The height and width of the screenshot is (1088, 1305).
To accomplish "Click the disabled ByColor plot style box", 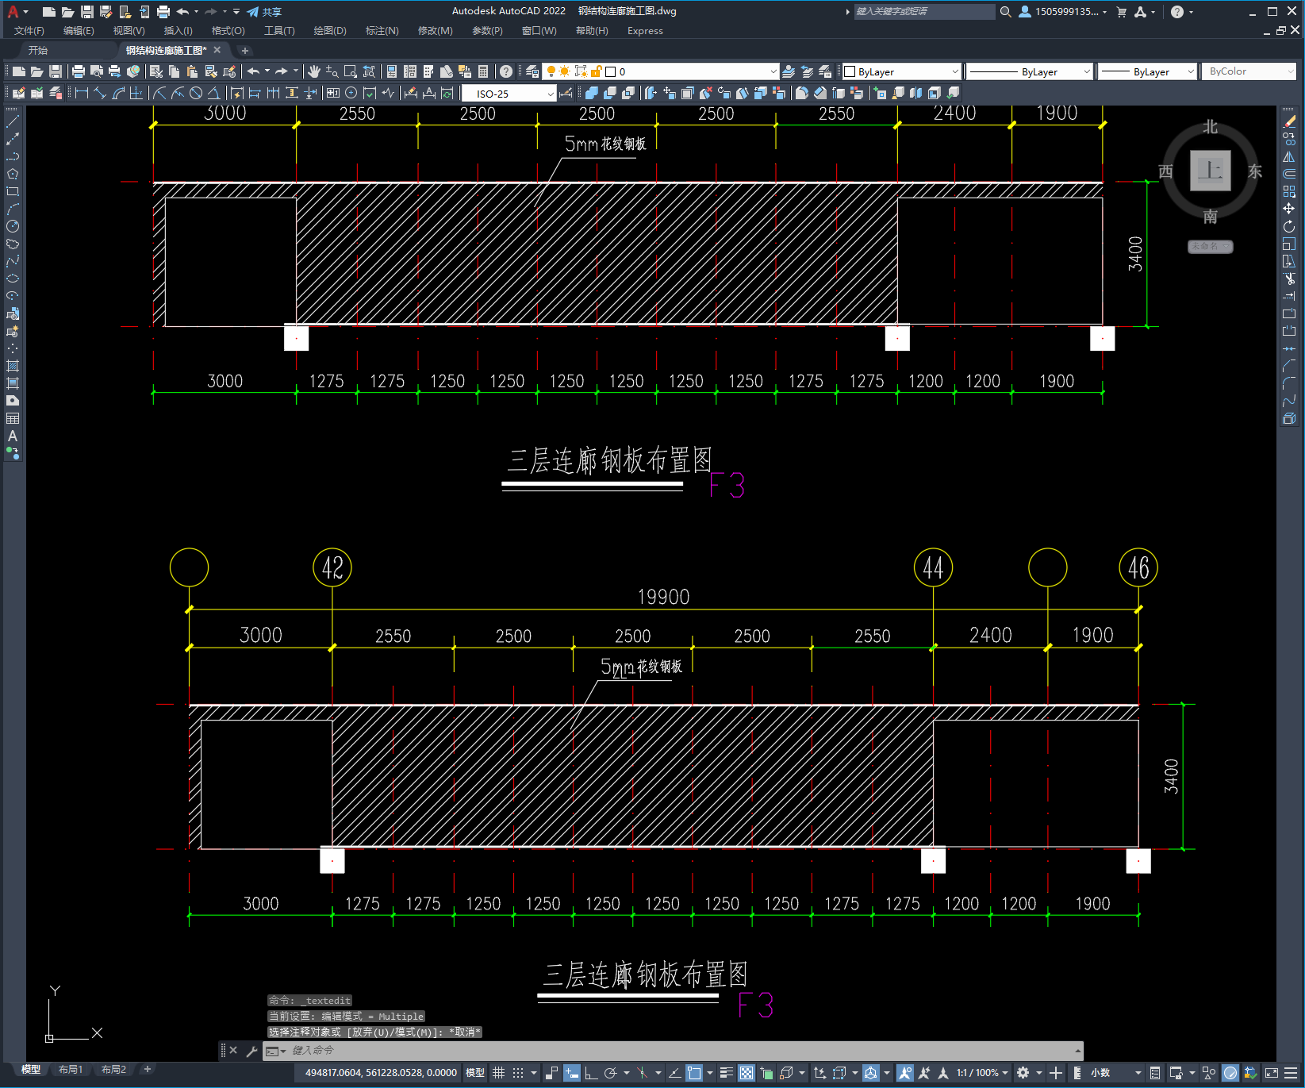I will [x=1249, y=71].
